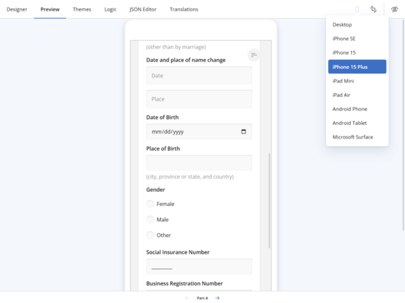The width and height of the screenshot is (405, 303).
Task: Open table of contents icon in form
Action: pyautogui.click(x=254, y=55)
